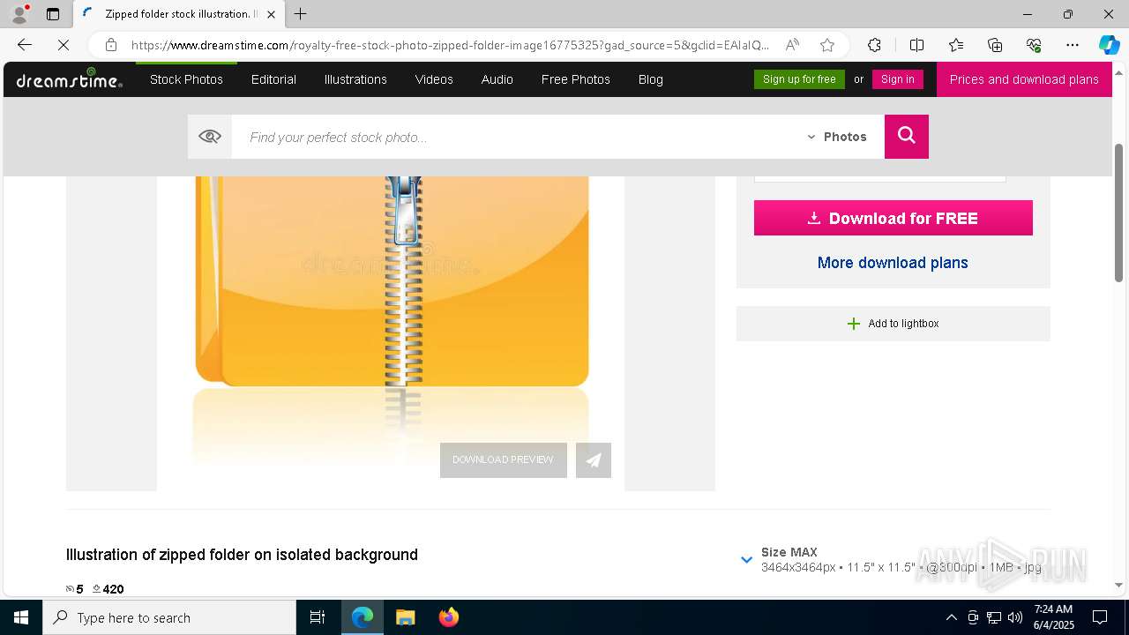The image size is (1129, 635).
Task: Click Add to lightbox button
Action: pyautogui.click(x=893, y=324)
